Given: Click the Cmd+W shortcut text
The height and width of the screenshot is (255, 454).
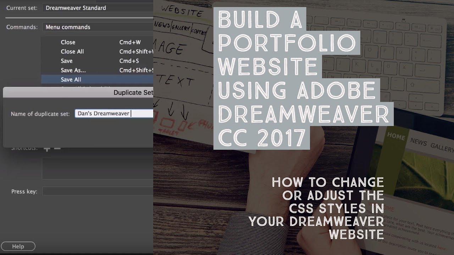Looking at the screenshot, I should click(x=130, y=42).
